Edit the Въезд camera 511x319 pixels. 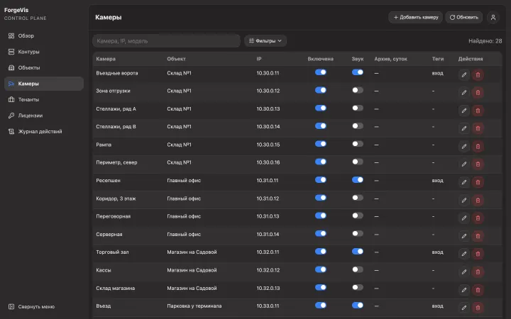[463, 308]
